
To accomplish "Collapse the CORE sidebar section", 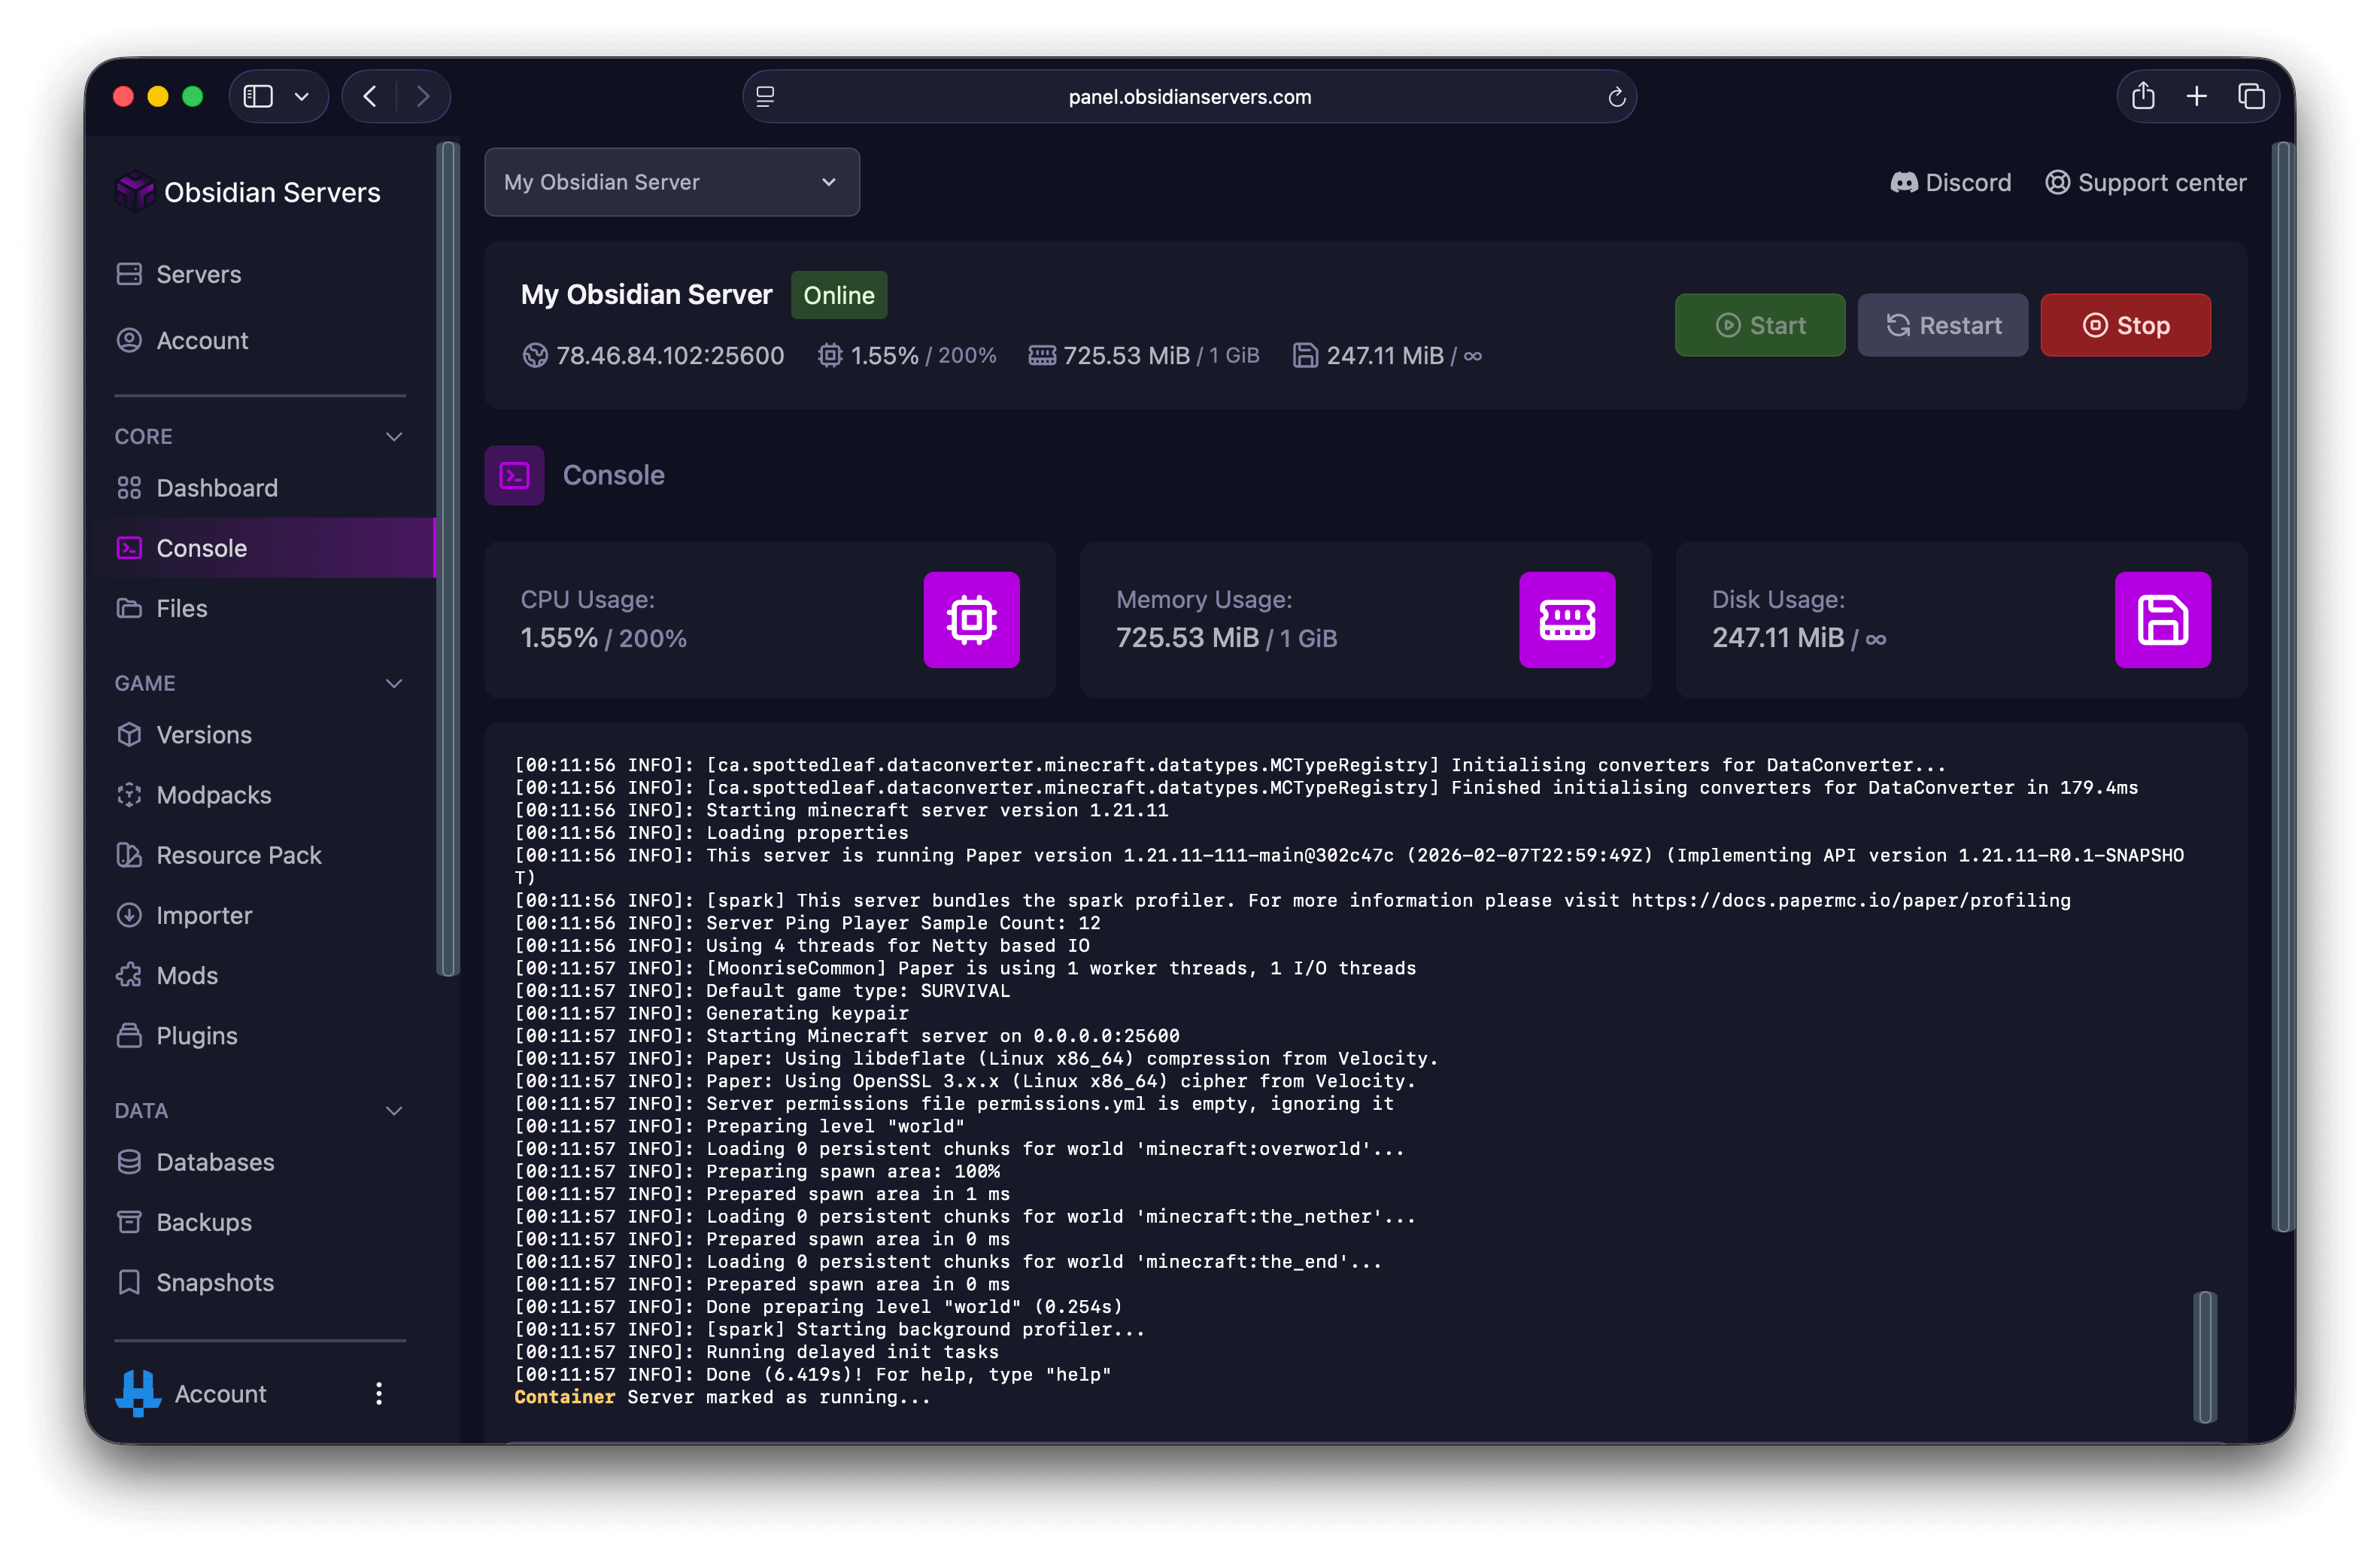I will pos(394,436).
